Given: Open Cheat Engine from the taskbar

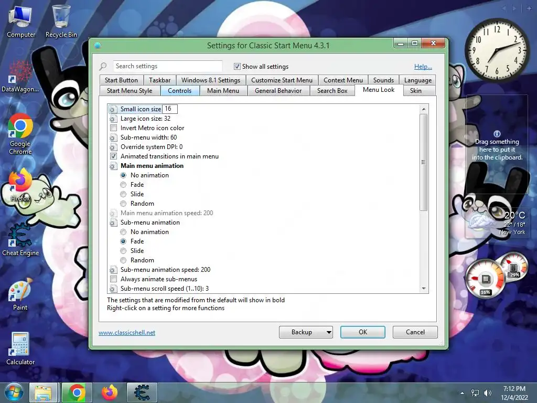Looking at the screenshot, I should pos(142,393).
